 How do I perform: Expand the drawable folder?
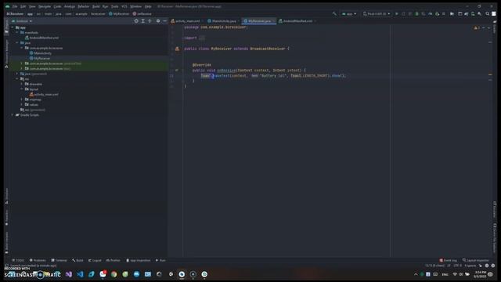pos(22,84)
